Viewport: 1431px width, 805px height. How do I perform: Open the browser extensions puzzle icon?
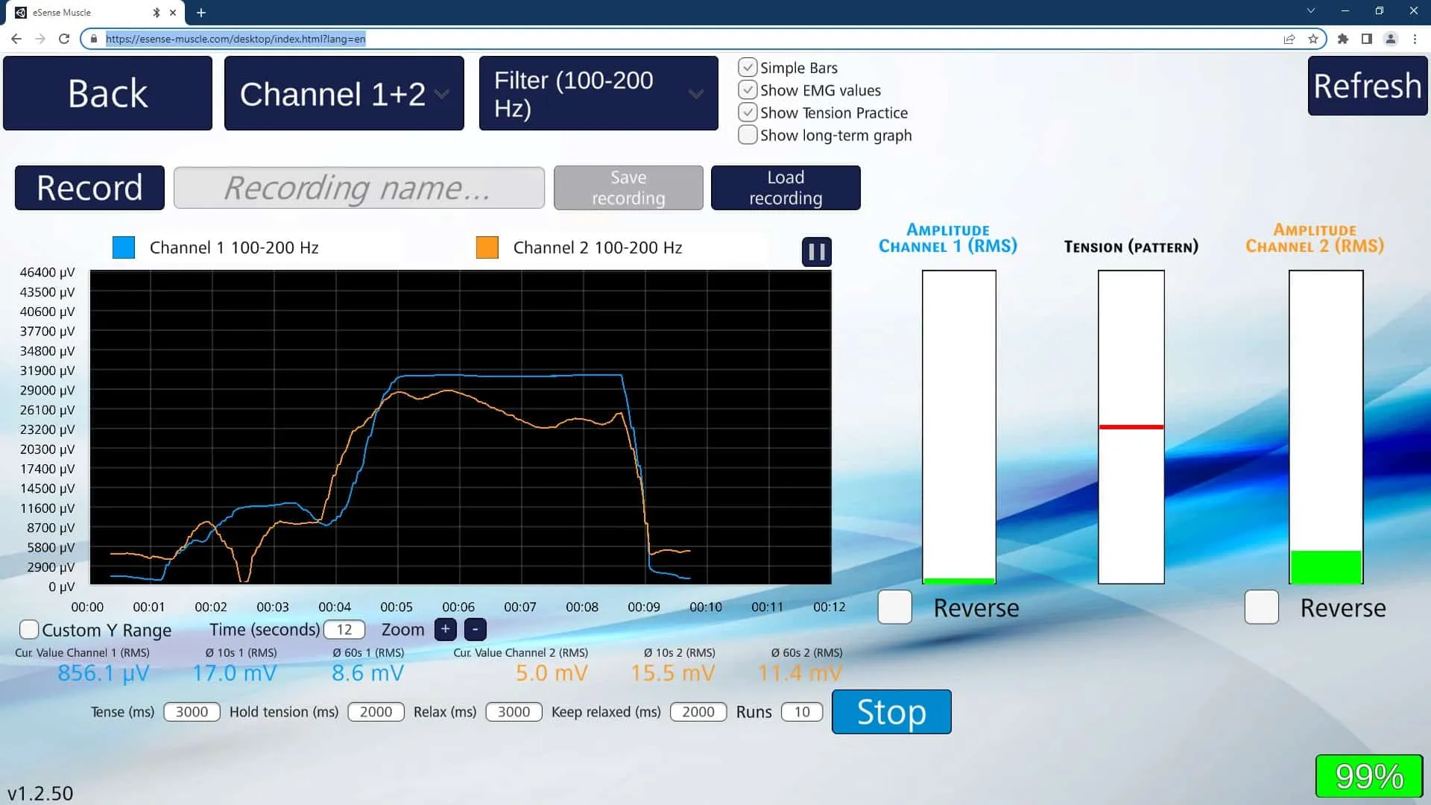pyautogui.click(x=1343, y=39)
